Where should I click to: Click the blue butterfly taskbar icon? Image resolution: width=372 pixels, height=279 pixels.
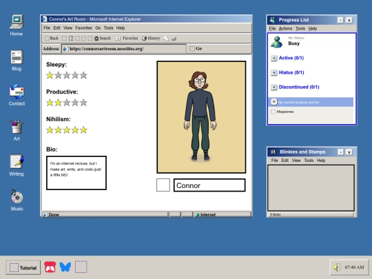65,267
